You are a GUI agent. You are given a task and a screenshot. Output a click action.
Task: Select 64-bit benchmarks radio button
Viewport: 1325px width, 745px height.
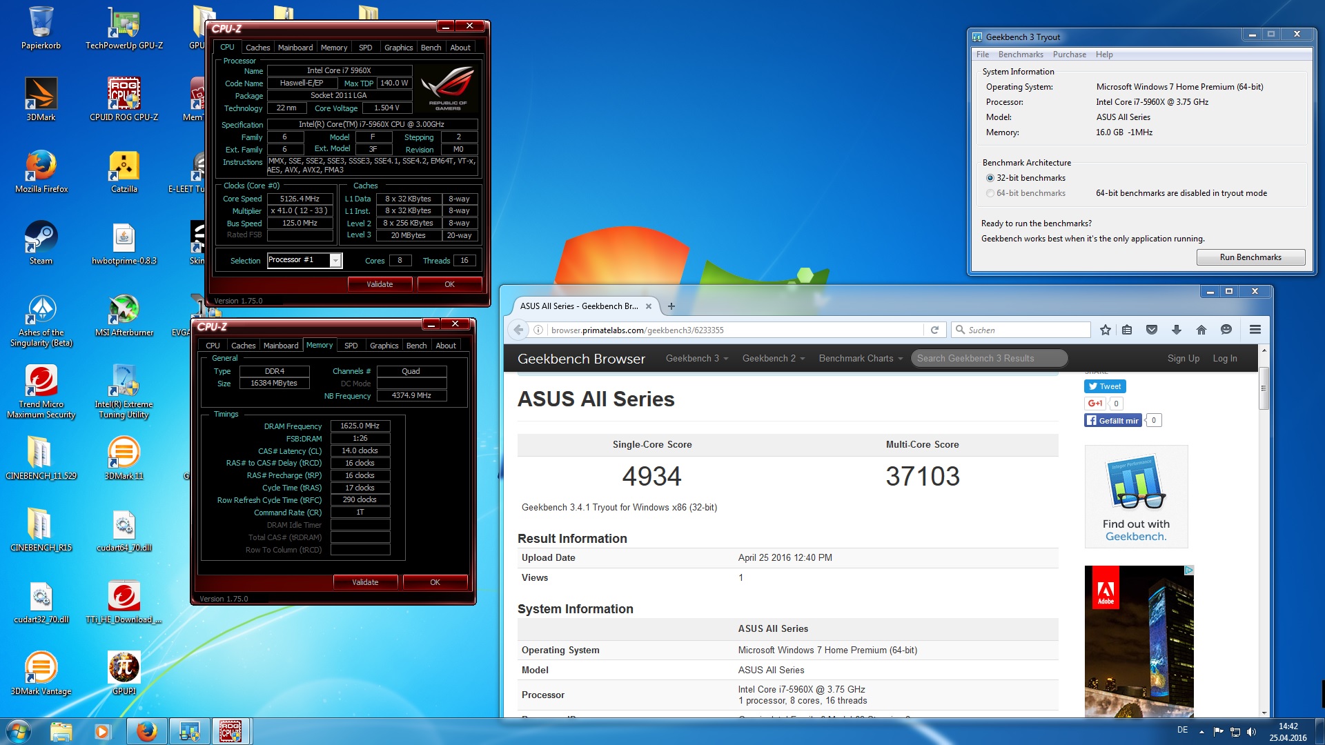coord(990,193)
